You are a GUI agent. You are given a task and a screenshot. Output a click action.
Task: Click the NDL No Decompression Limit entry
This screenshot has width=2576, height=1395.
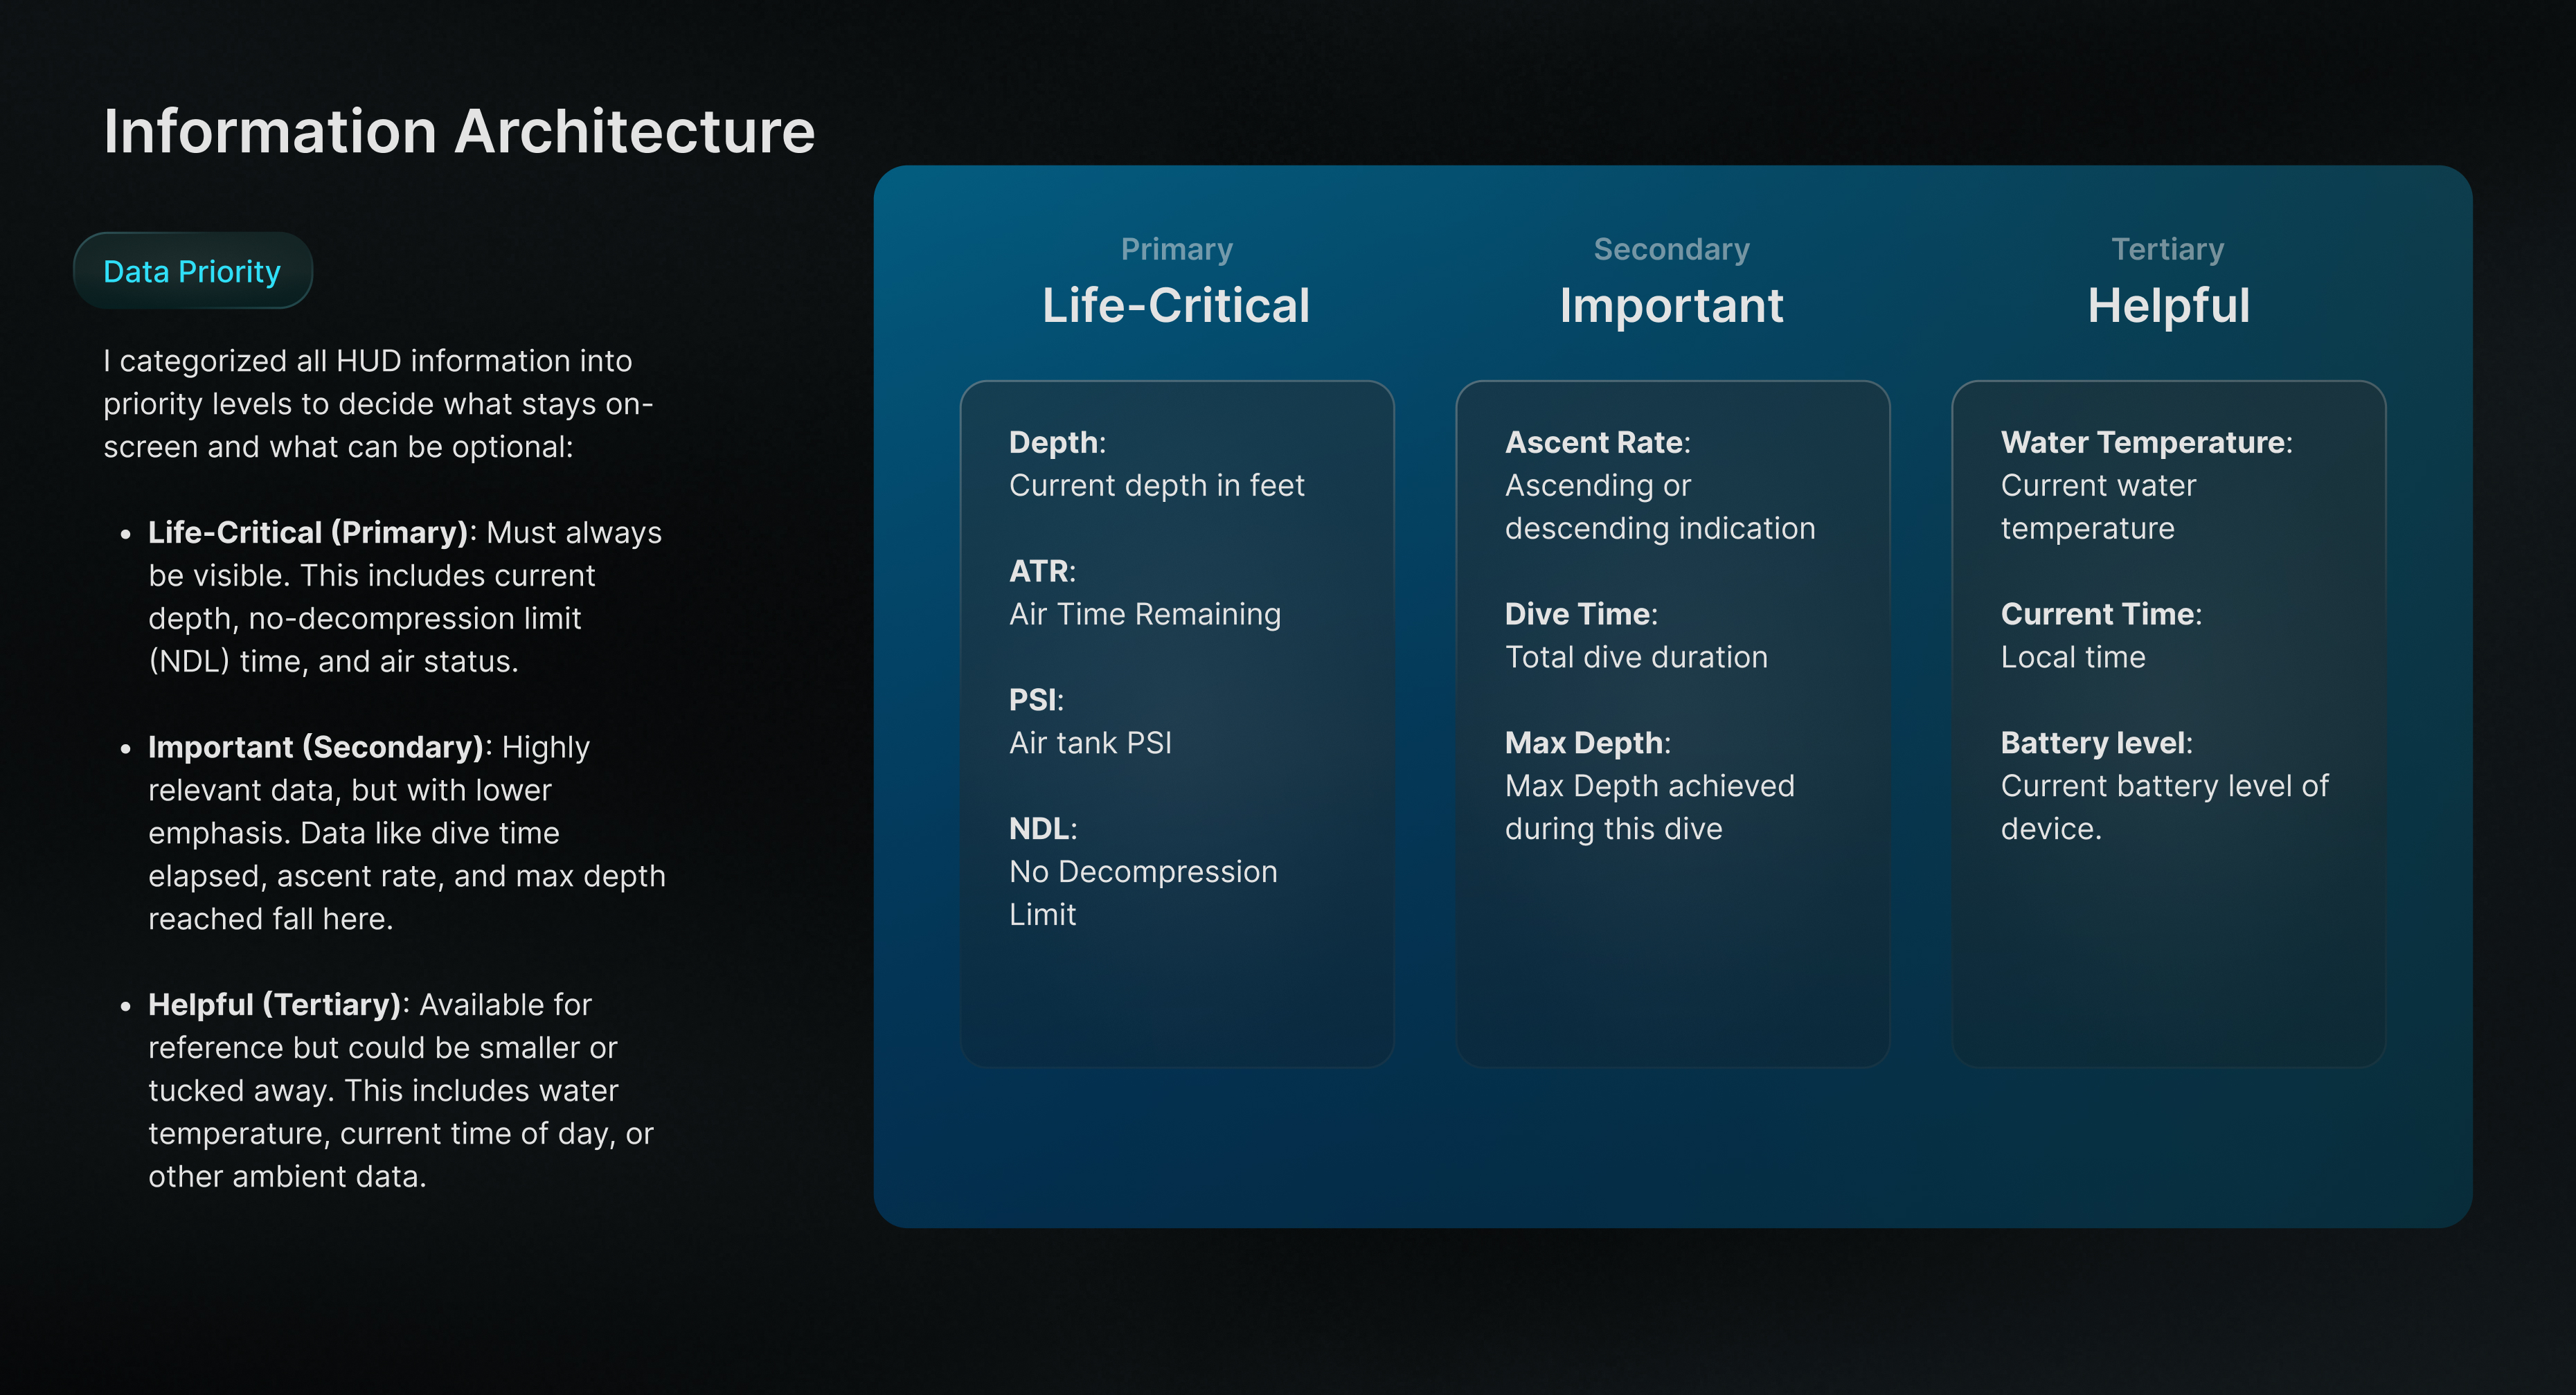click(1143, 872)
